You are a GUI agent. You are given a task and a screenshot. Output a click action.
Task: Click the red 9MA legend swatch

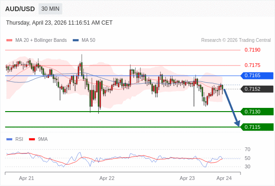[32, 139]
